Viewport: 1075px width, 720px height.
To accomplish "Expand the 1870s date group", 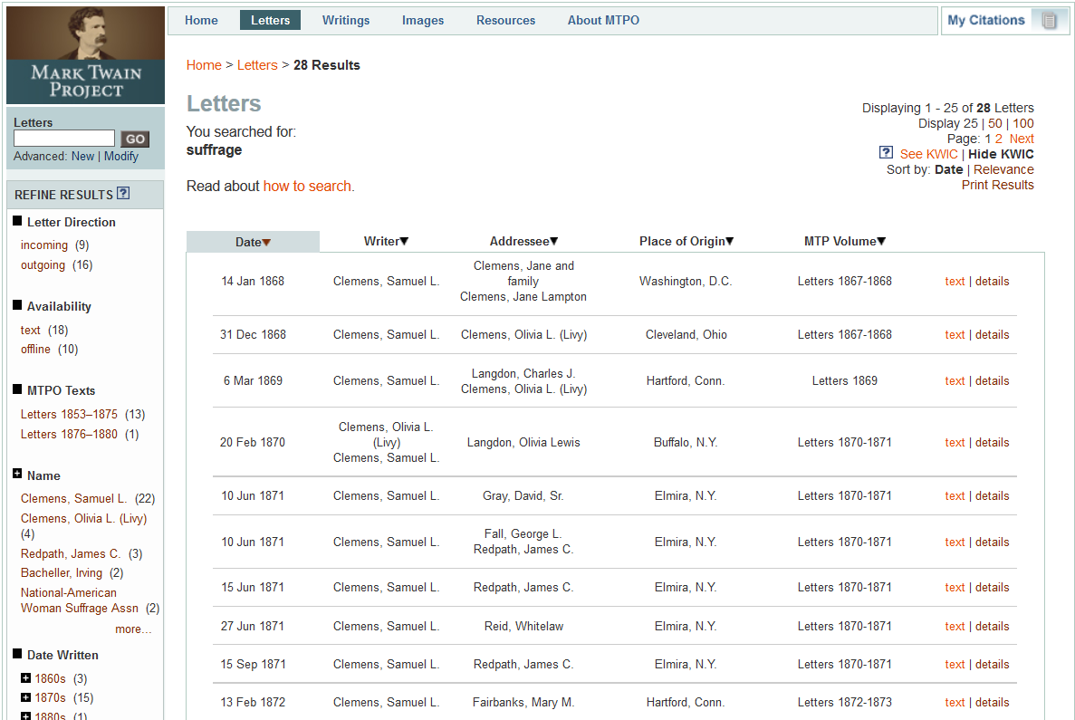I will pyautogui.click(x=25, y=697).
